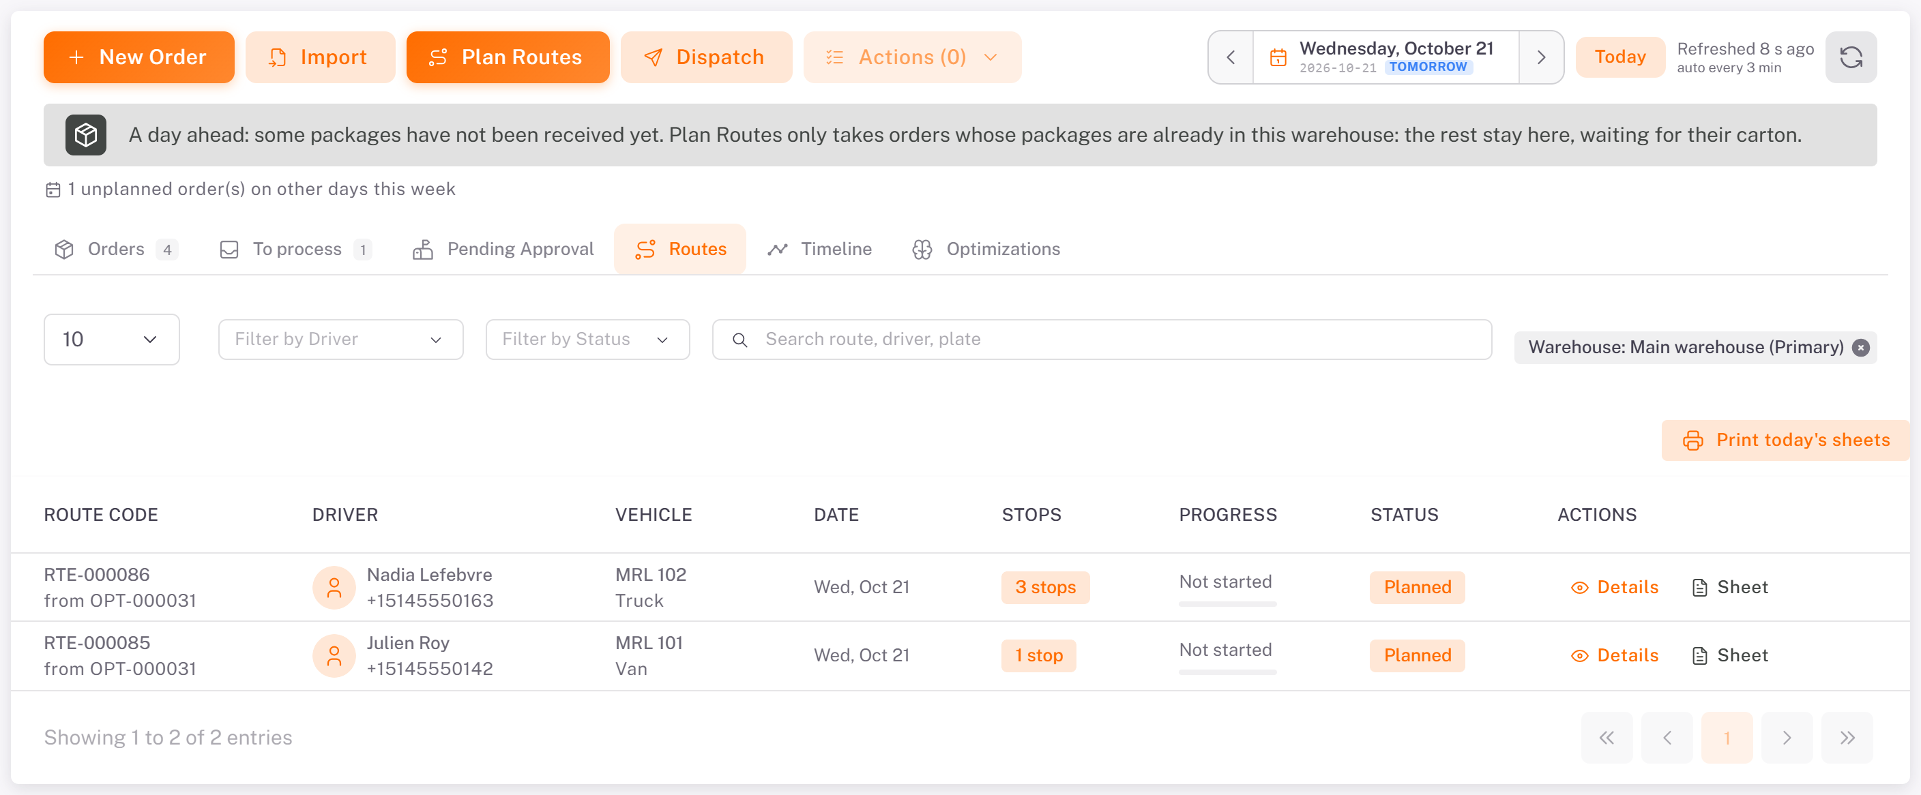Screen dimensions: 1921x795
Task: Click the unplanned orders calendar icon
Action: (x=53, y=190)
